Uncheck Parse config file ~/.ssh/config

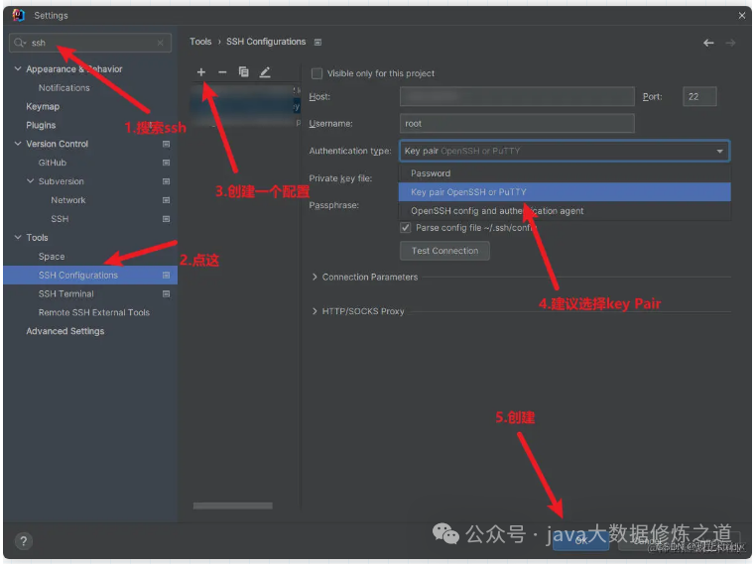pos(406,227)
